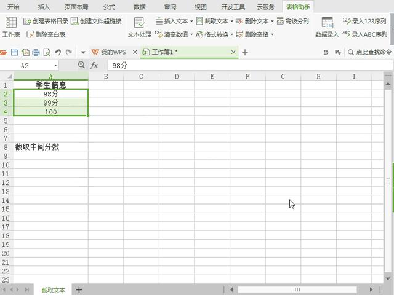Click 录入123序列
The height and width of the screenshot is (295, 394).
click(364, 21)
